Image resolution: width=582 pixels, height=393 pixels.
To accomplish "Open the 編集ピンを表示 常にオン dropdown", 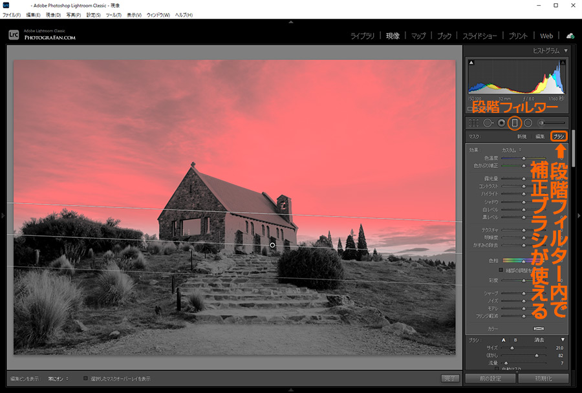I will click(x=58, y=379).
